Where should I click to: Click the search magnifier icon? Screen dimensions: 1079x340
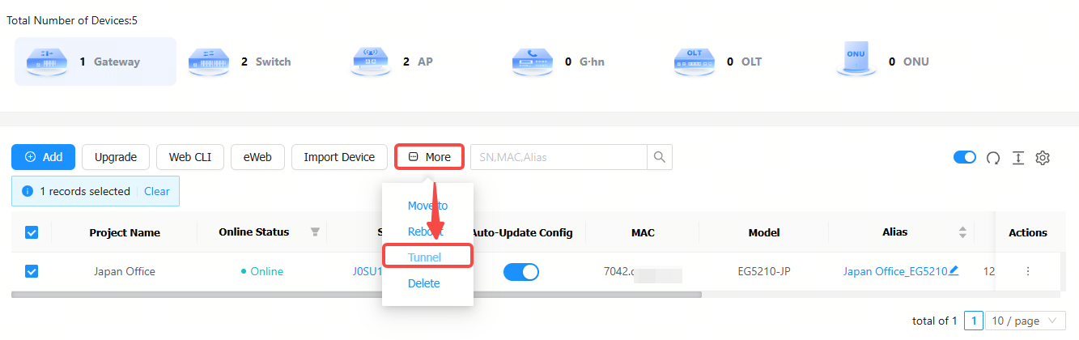click(660, 157)
